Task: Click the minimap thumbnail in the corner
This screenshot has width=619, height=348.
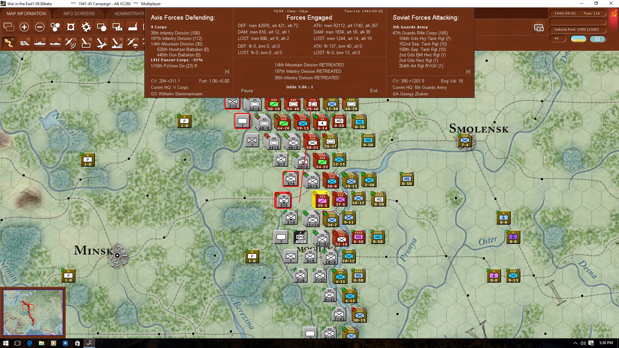Action: coord(33,312)
